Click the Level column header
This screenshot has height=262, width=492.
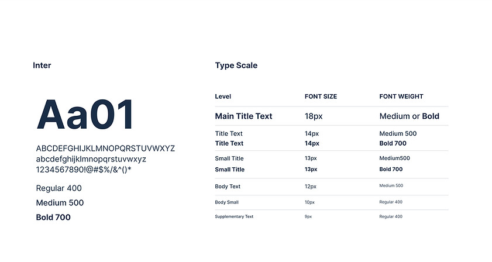223,96
